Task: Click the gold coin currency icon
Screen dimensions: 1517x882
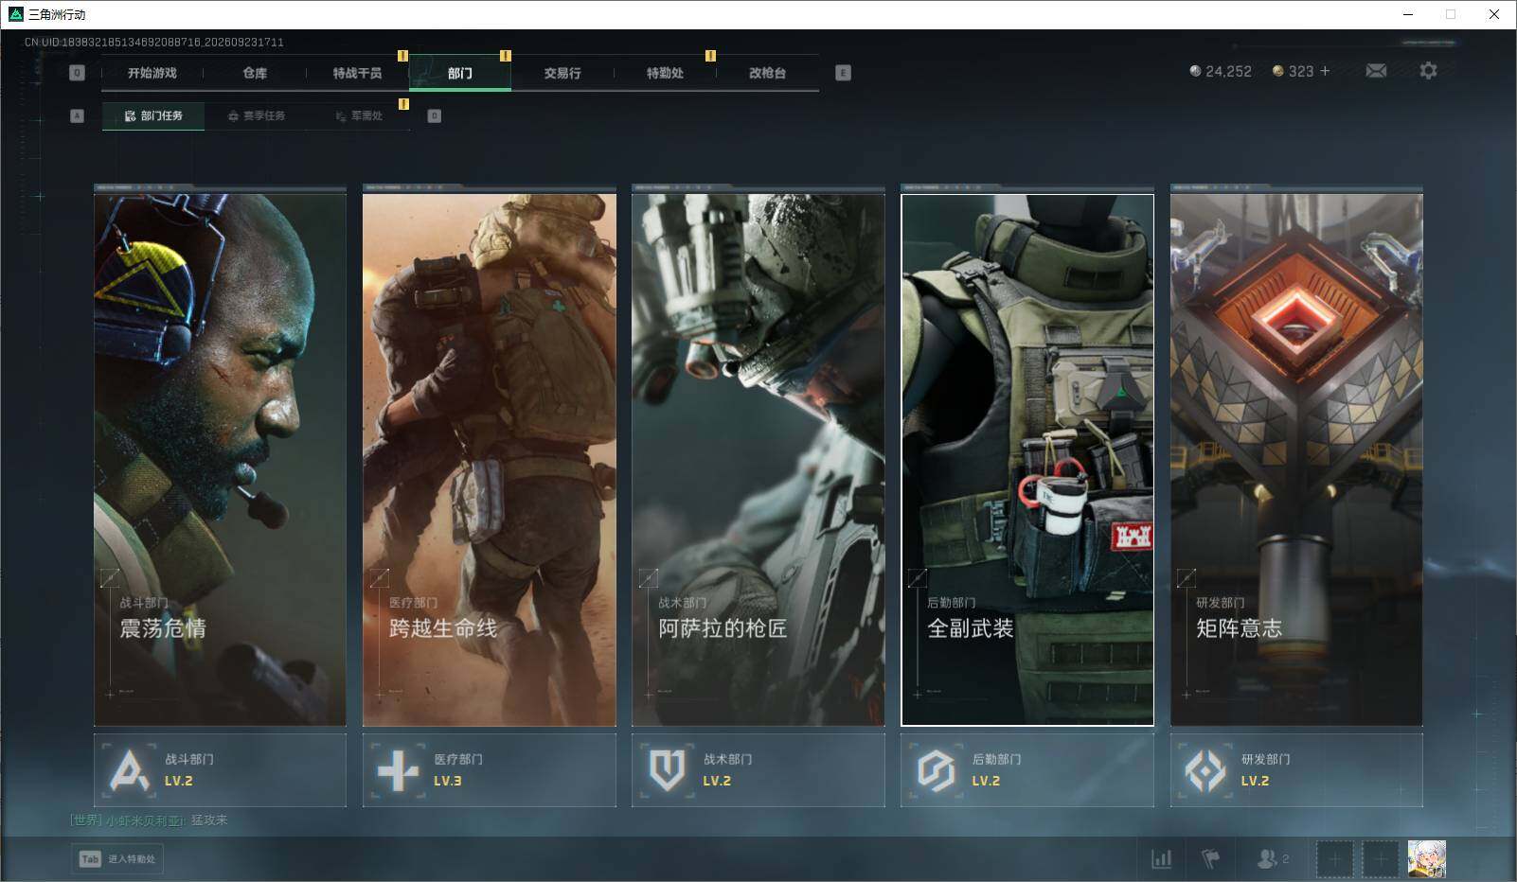Action: (1277, 71)
